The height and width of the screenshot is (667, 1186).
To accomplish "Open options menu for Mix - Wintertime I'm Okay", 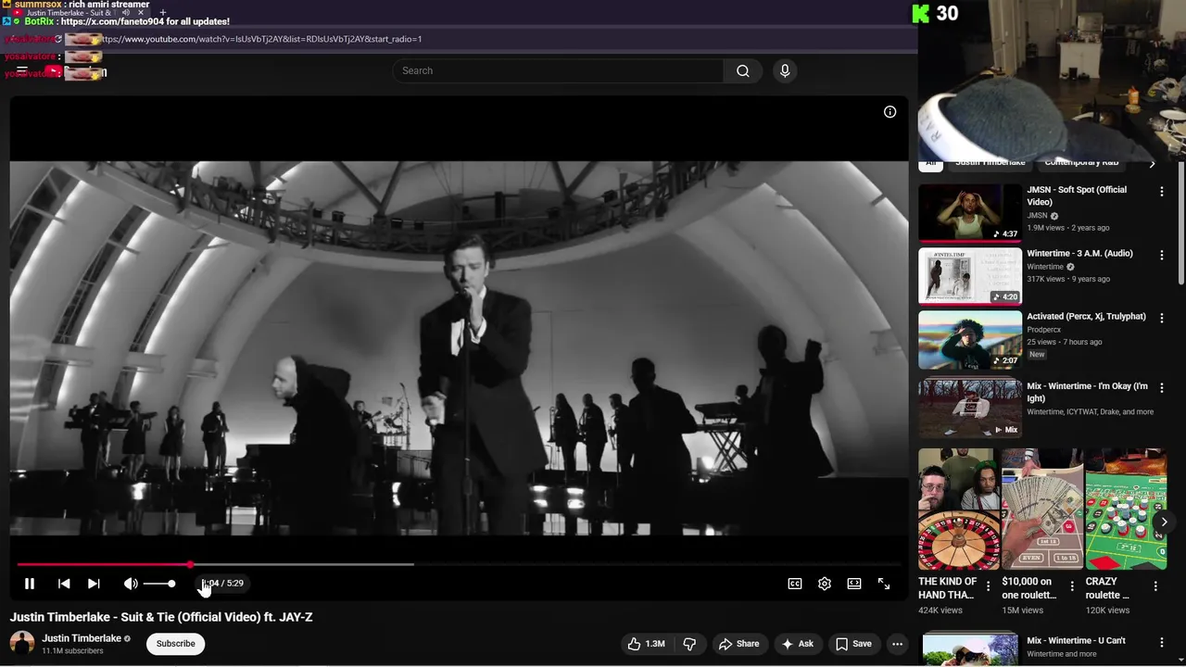I will coord(1161,388).
